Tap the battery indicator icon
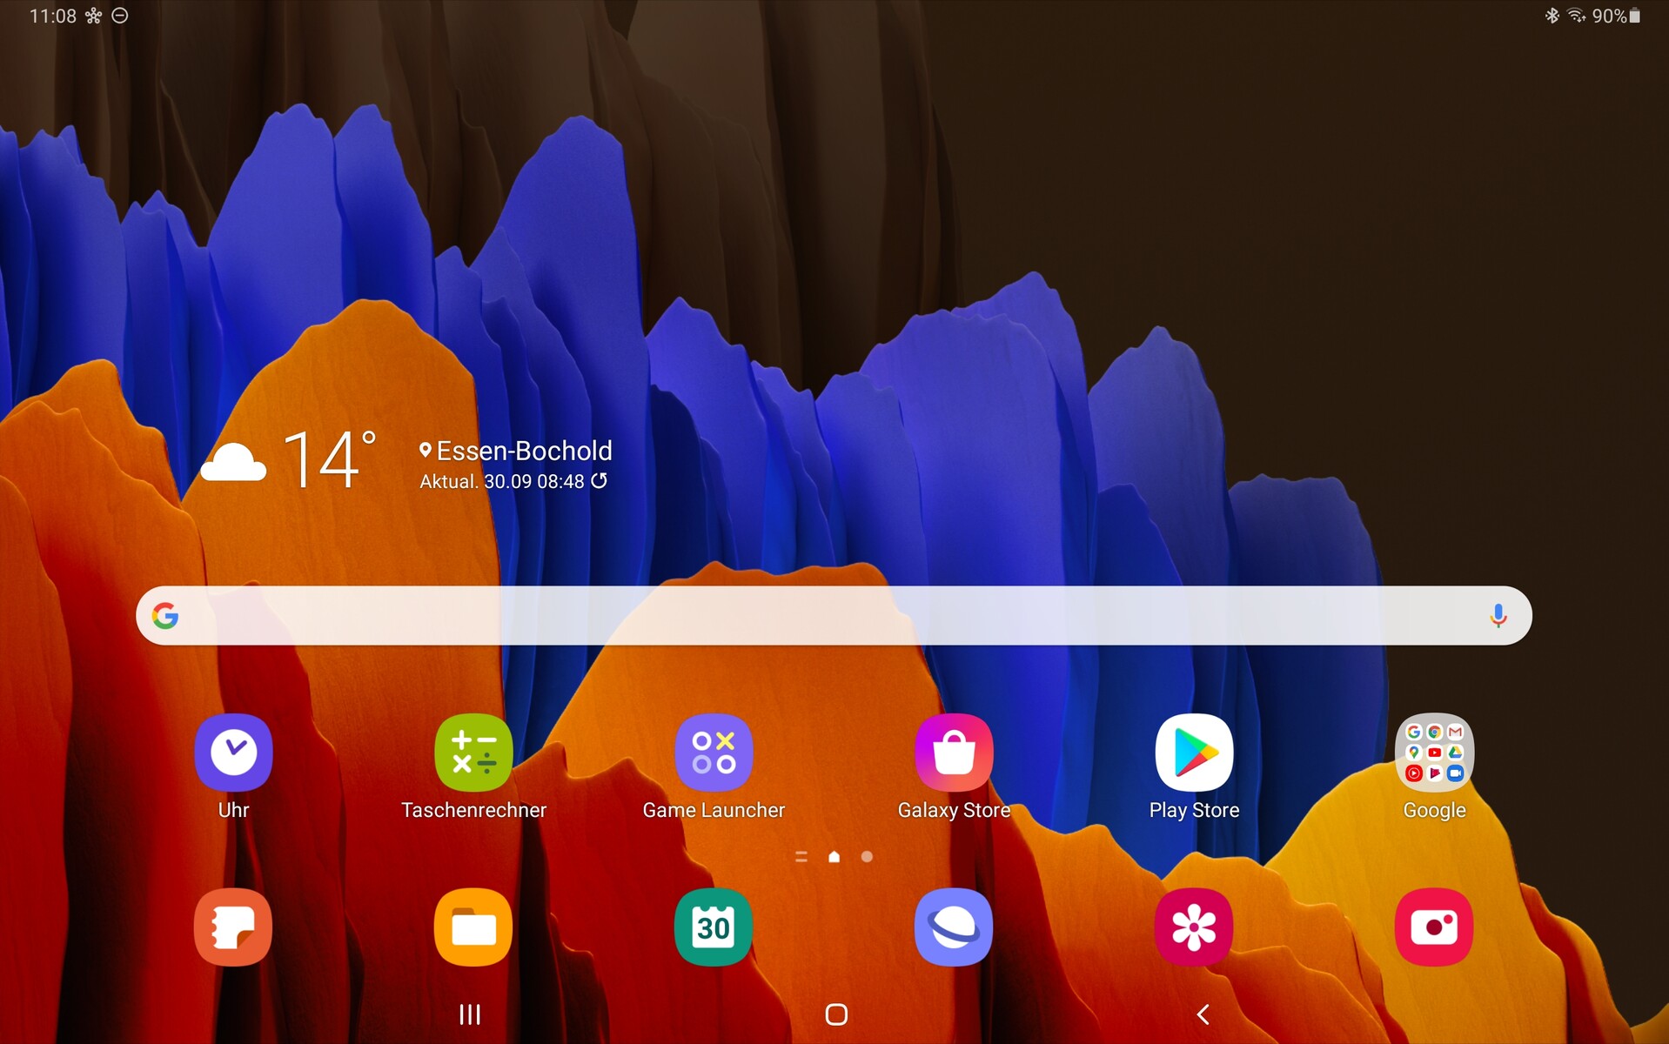Screen dimensions: 1669x1044 pos(1635,16)
